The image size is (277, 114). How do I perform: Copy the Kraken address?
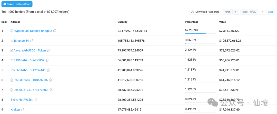click(23, 110)
